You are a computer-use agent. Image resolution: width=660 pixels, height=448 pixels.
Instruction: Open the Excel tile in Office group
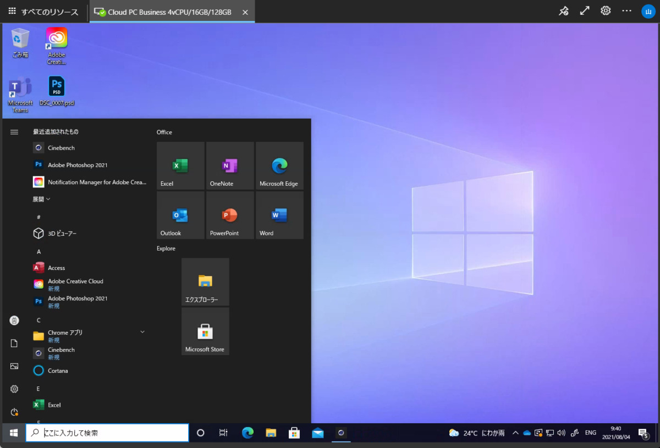(180, 166)
